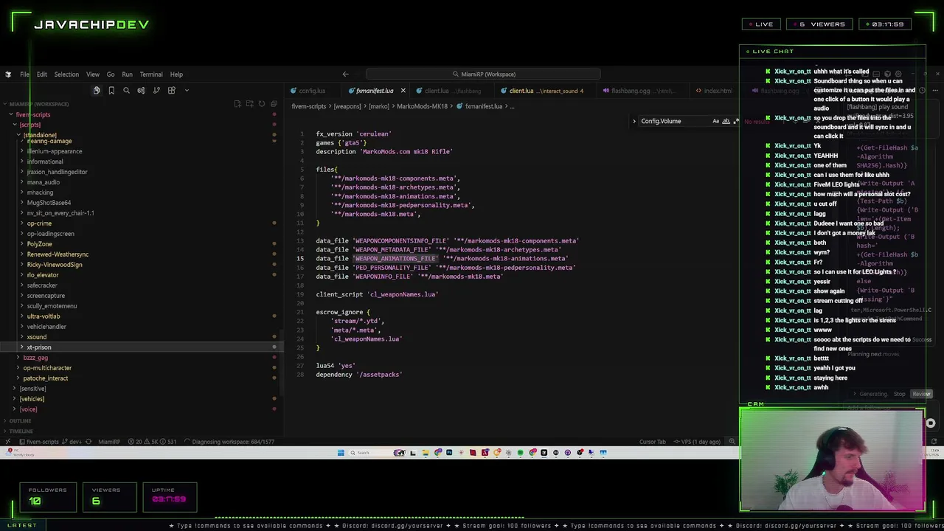
Task: Click New File icon in Explorer header
Action: pyautogui.click(x=237, y=104)
